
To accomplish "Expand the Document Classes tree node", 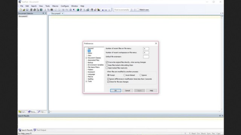I will coord(86,58).
